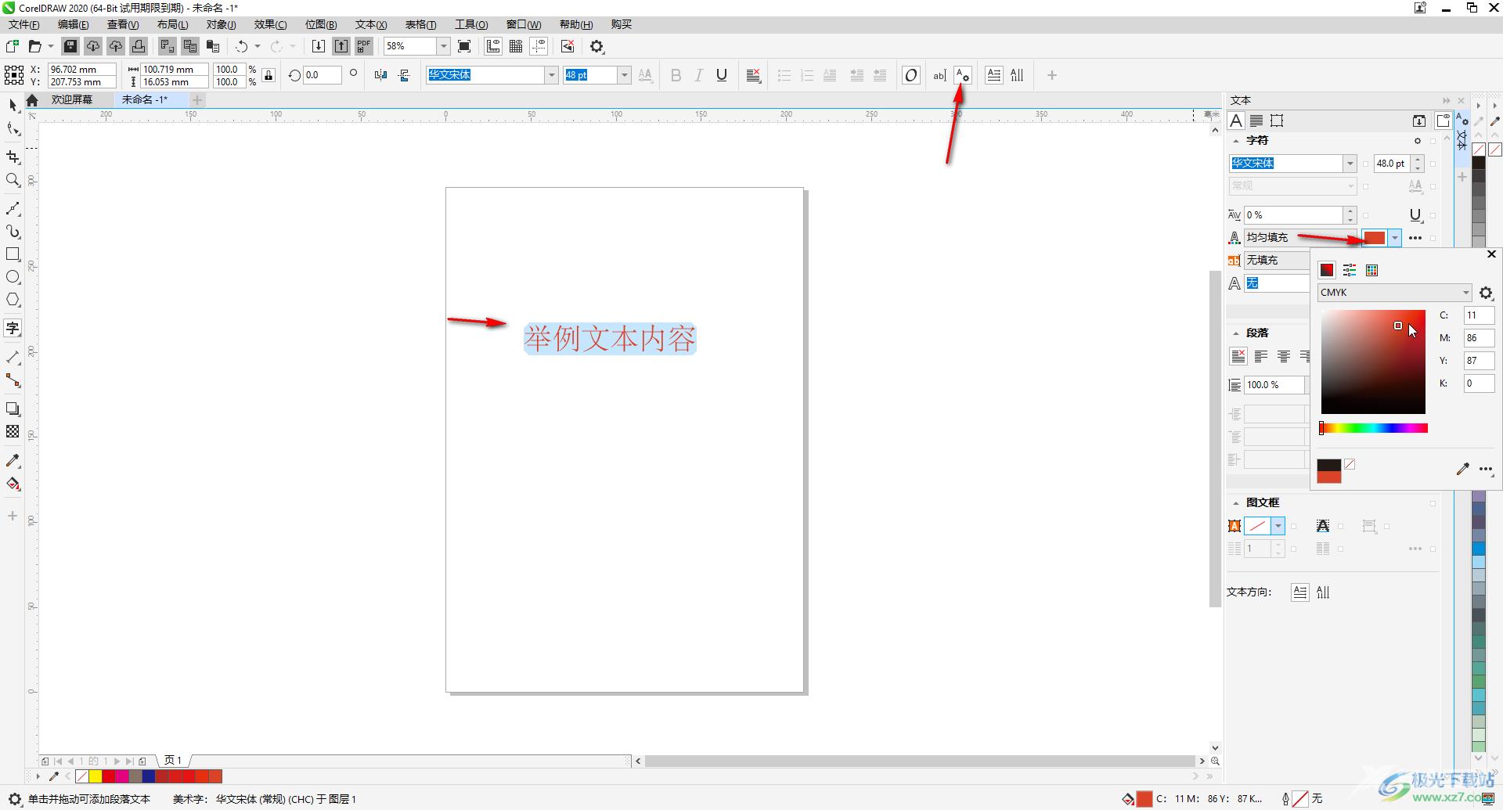This screenshot has width=1503, height=810.
Task: Click the Full-screen preview icon
Action: point(464,46)
